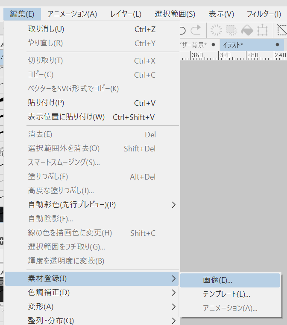The width and height of the screenshot is (287, 325).
Task: Click the Clear (delete) toolbar icon
Action: [x=217, y=30]
